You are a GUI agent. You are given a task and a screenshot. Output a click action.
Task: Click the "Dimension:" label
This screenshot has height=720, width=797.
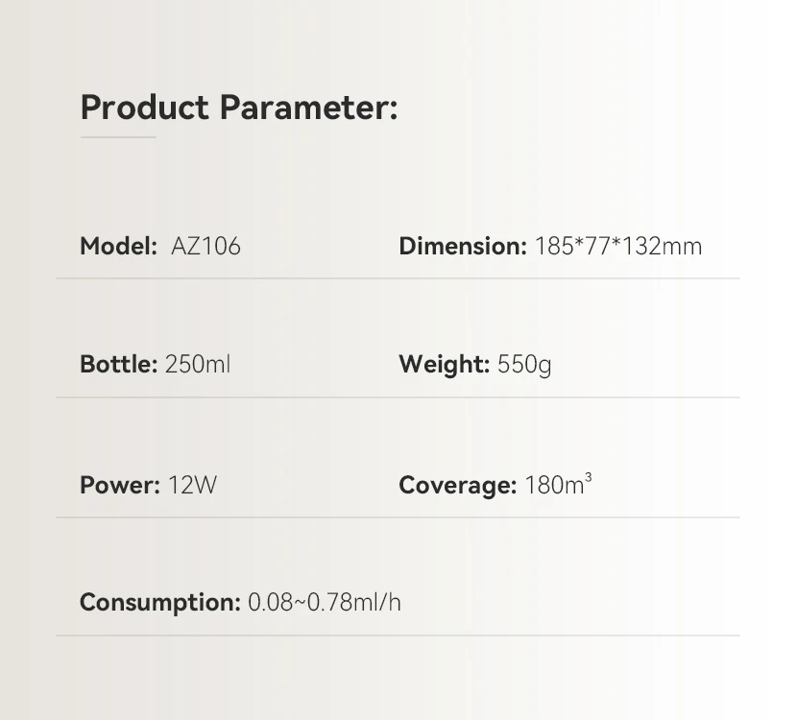pyautogui.click(x=463, y=247)
